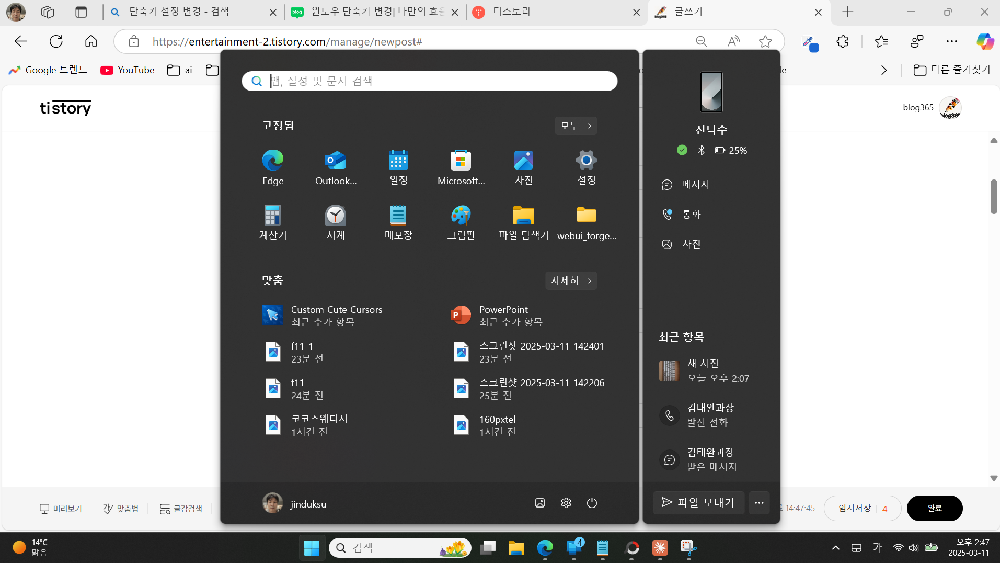Click the power icon in the Start menu
The image size is (1000, 563).
click(x=592, y=503)
